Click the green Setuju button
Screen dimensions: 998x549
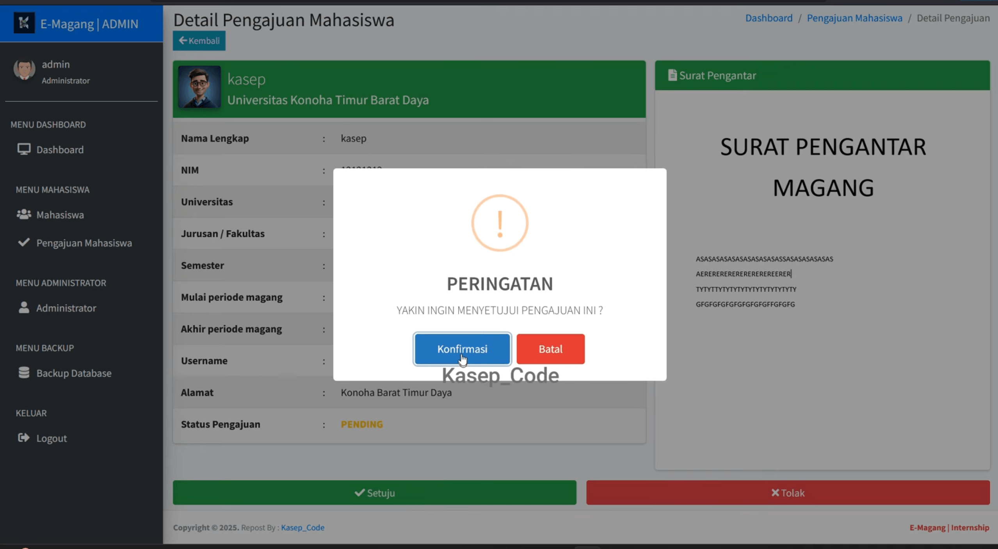tap(374, 493)
